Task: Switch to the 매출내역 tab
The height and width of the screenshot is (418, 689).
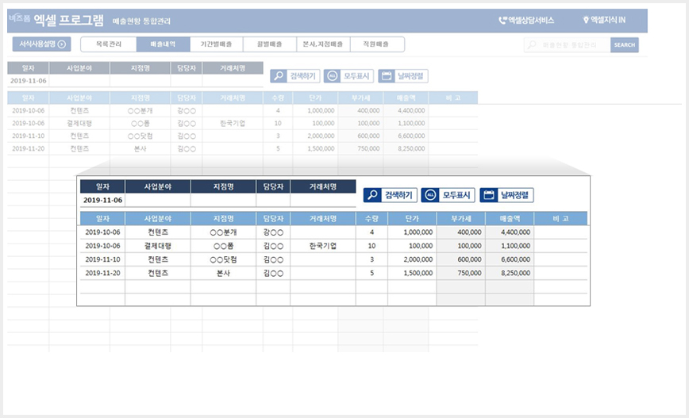Action: 163,44
